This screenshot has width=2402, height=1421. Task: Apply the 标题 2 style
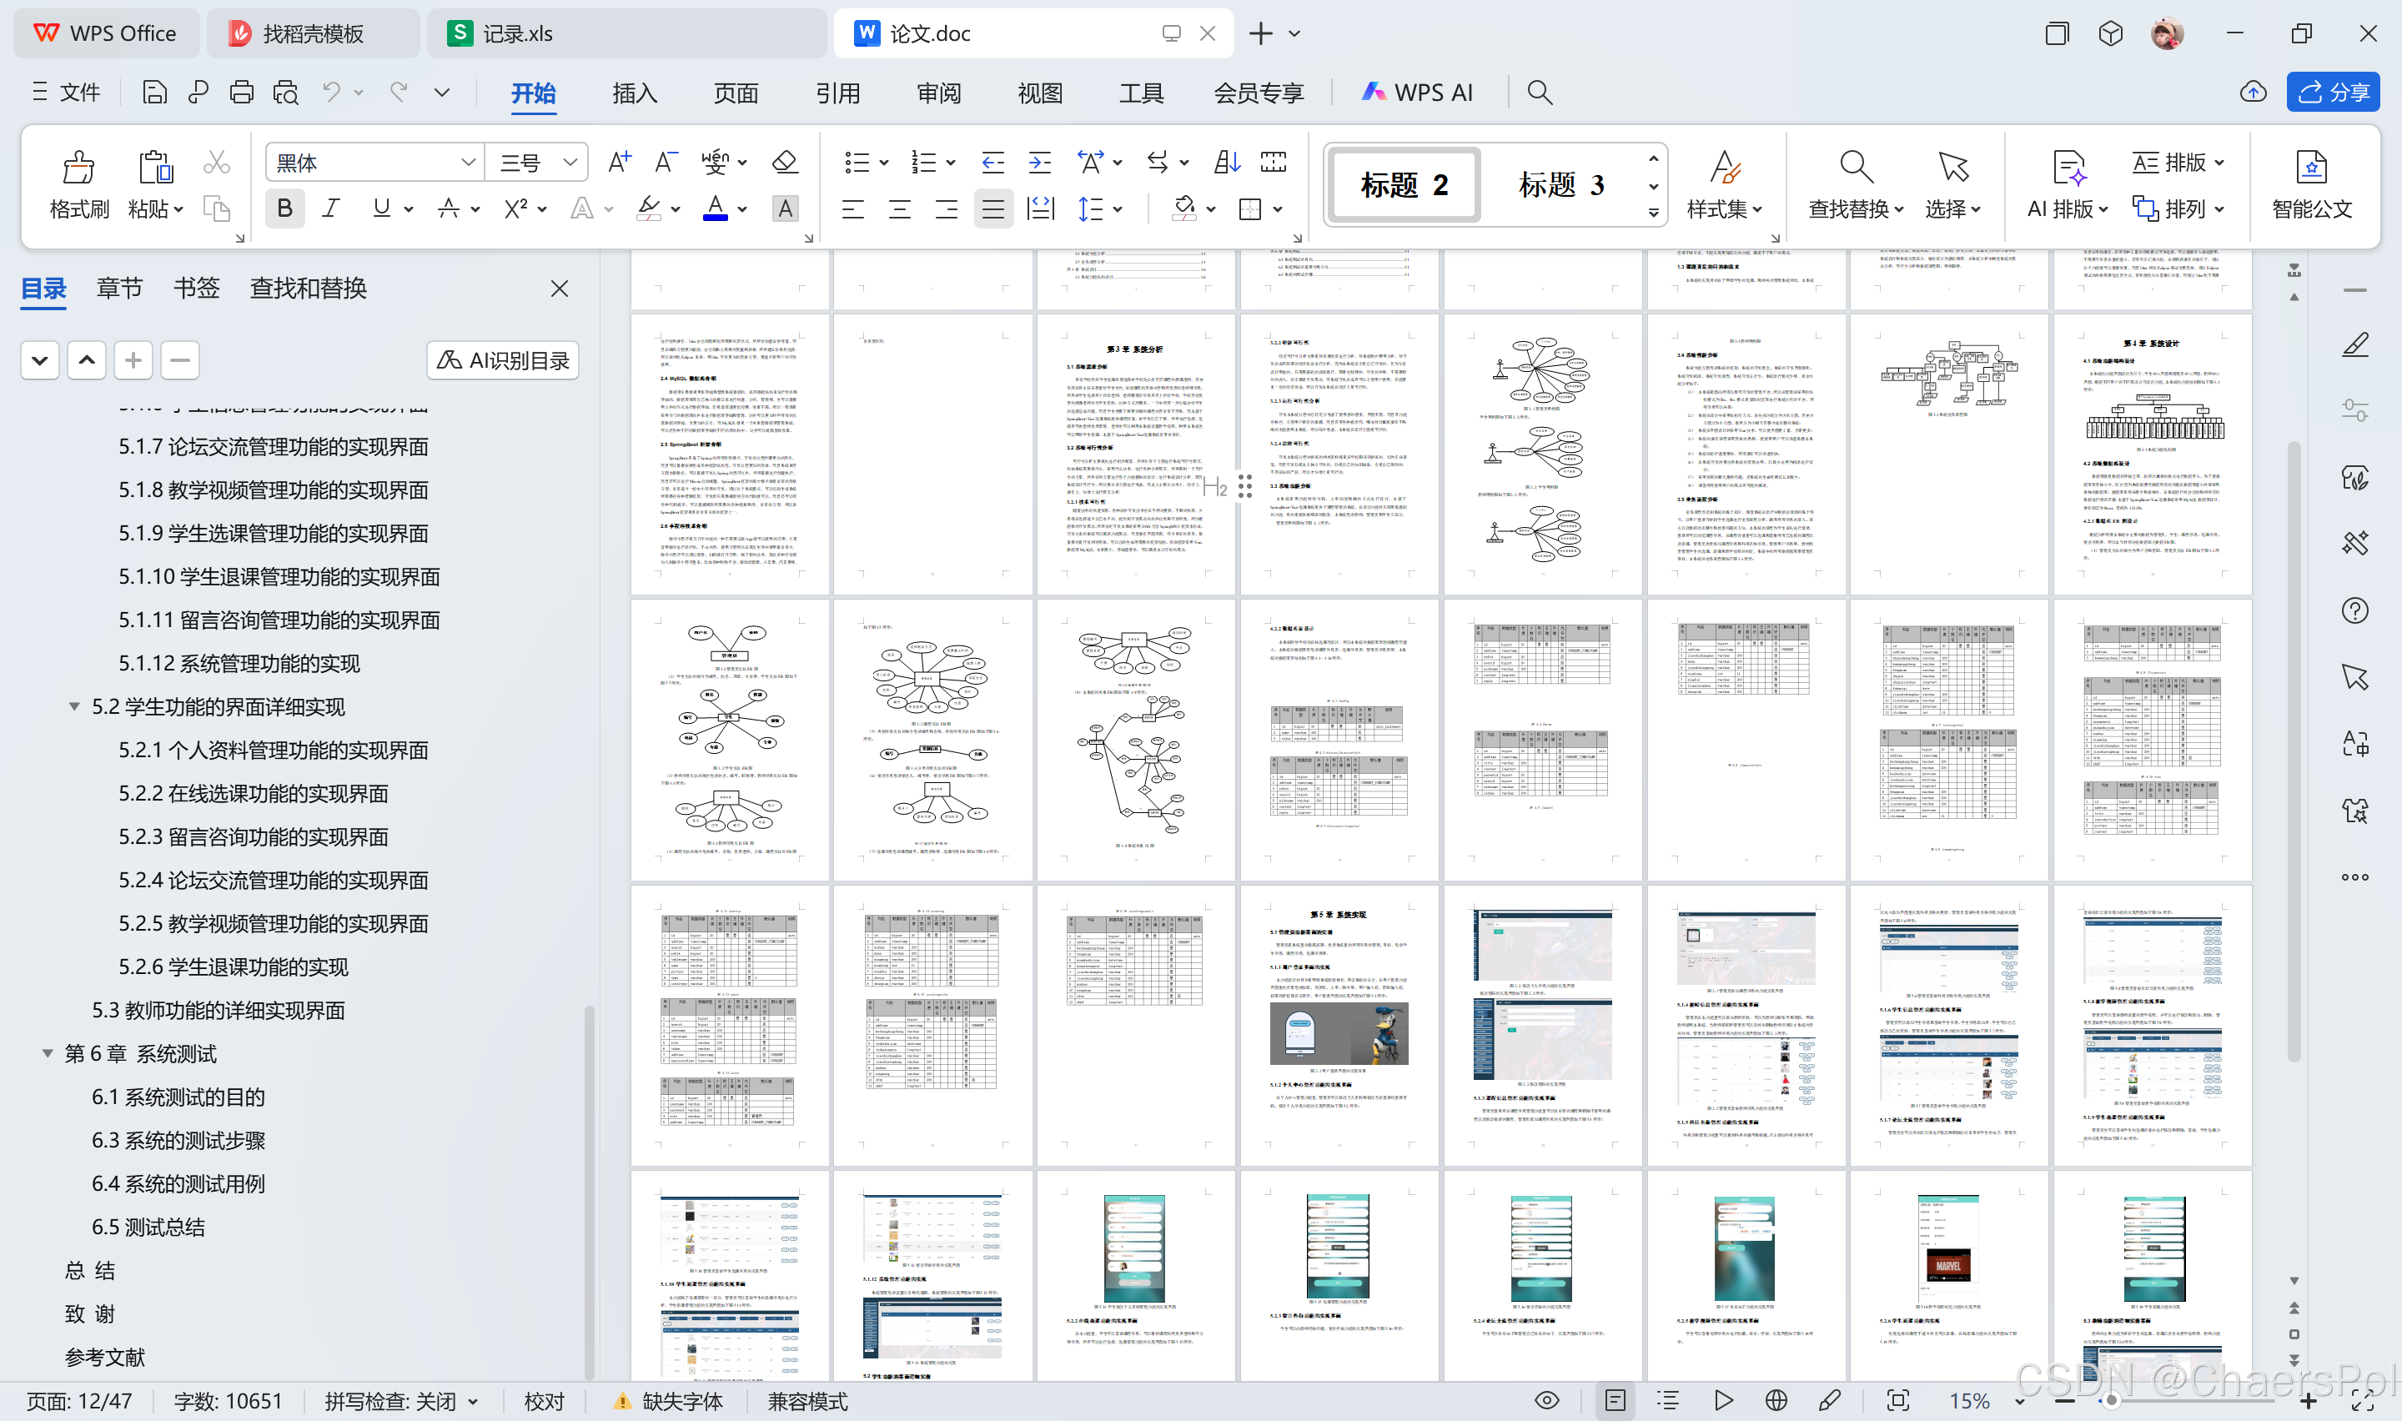[1405, 183]
